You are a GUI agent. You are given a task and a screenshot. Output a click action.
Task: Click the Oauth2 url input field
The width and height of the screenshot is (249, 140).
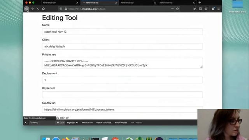pos(123,109)
